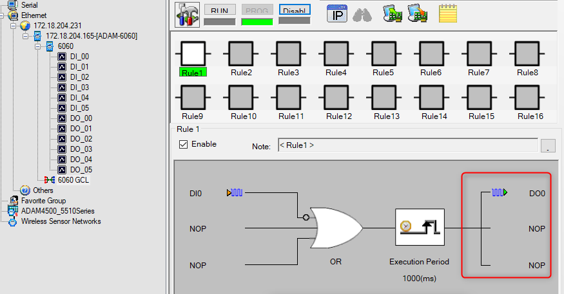Select DI_05 in the device tree
This screenshot has height=294, width=564.
[79, 108]
